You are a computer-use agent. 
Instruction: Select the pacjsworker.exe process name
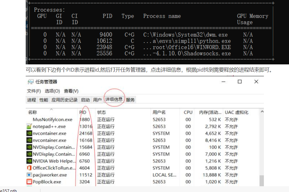click(50, 175)
